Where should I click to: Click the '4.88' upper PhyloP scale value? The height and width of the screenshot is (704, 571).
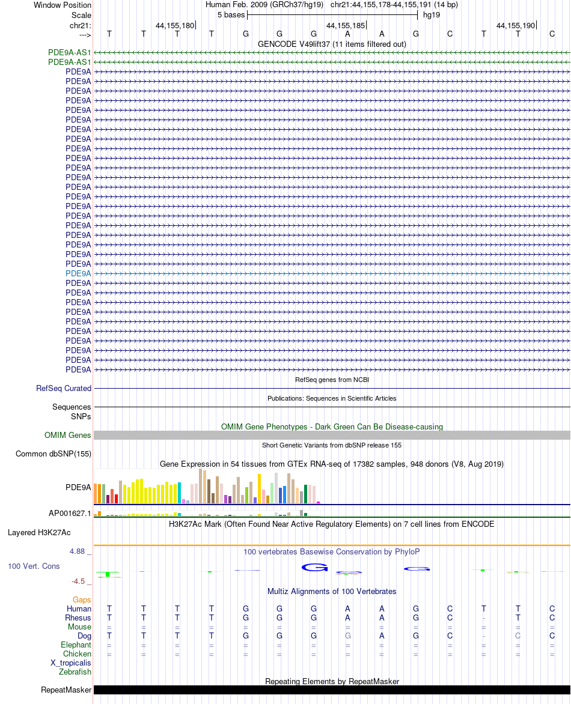tap(78, 551)
